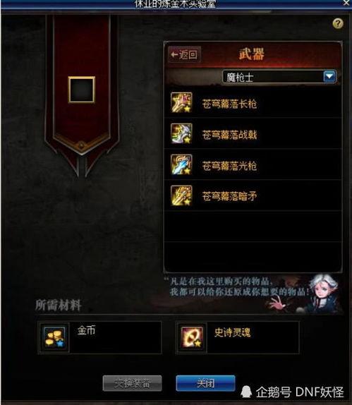Screen dimensions: 352x405
Task: Click the 苍穹幕落光枪 weapon icon
Action: tap(181, 164)
